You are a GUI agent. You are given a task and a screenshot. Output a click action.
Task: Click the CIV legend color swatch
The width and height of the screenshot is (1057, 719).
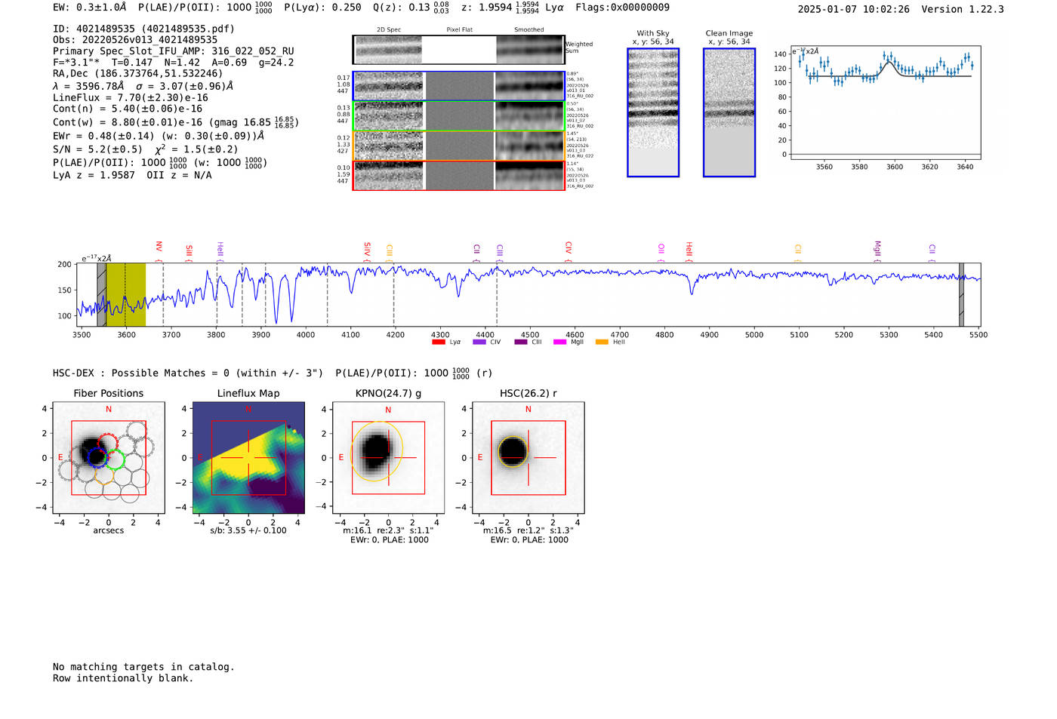pos(479,343)
